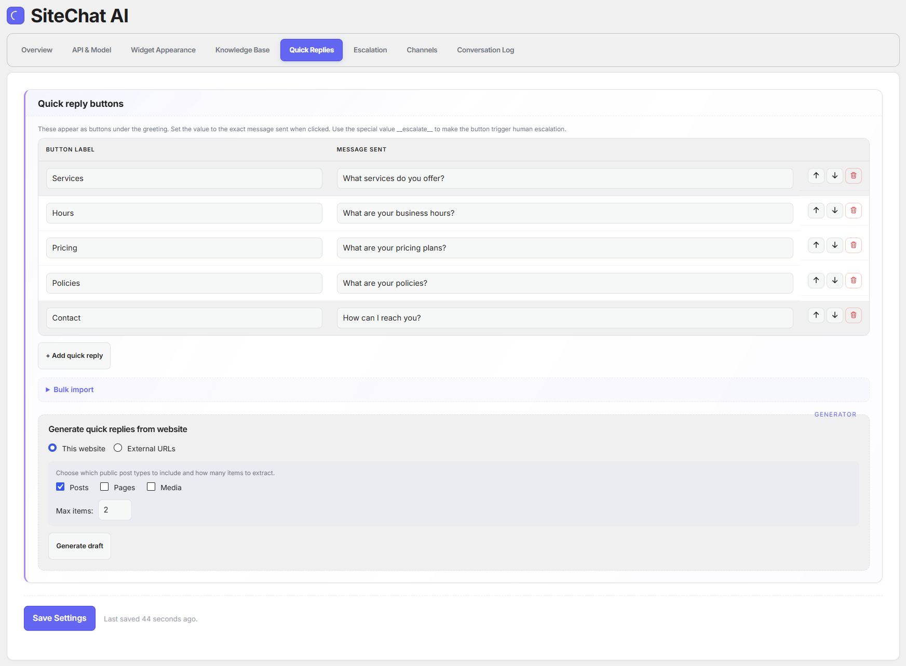Switch to the Escalation tab
Screen dimensions: 906x666
pyautogui.click(x=370, y=50)
